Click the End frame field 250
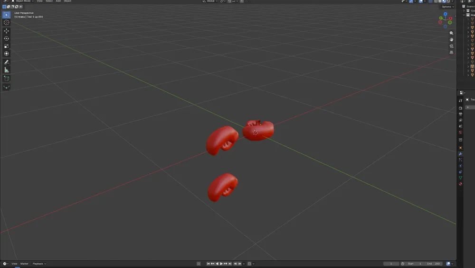 434,264
